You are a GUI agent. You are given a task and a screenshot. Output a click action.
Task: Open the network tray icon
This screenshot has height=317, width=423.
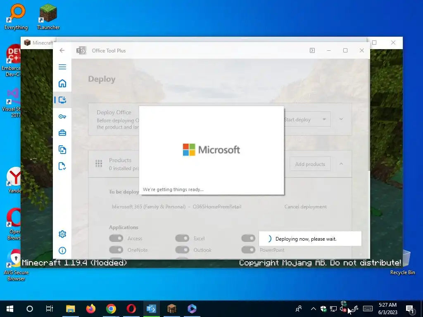[x=333, y=309]
